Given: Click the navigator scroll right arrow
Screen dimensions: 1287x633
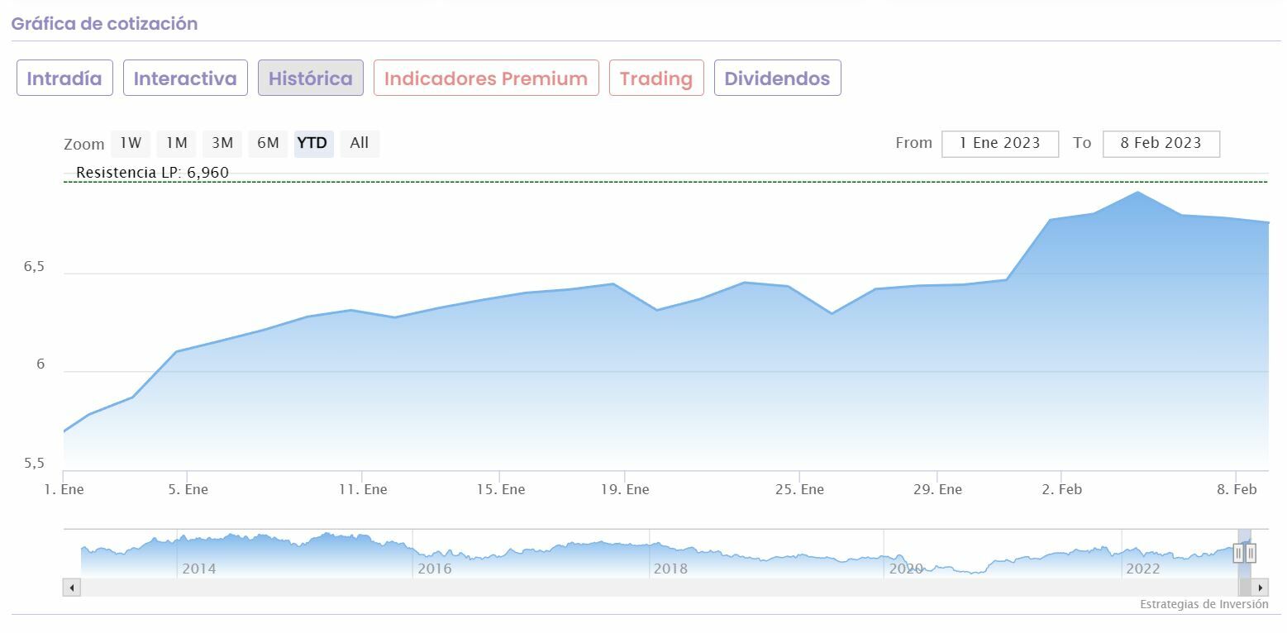Looking at the screenshot, I should (1260, 588).
